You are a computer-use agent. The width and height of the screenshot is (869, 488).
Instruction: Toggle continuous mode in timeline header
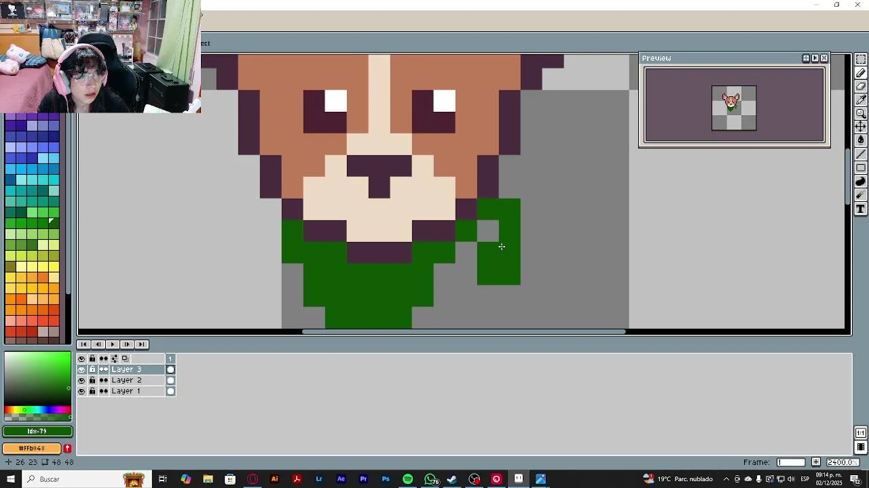pos(103,359)
